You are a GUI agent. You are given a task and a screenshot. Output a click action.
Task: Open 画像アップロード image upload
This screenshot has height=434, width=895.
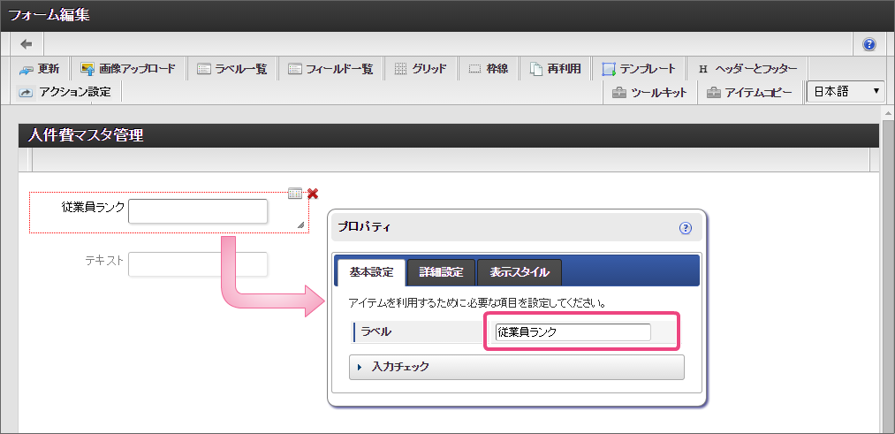tap(128, 69)
